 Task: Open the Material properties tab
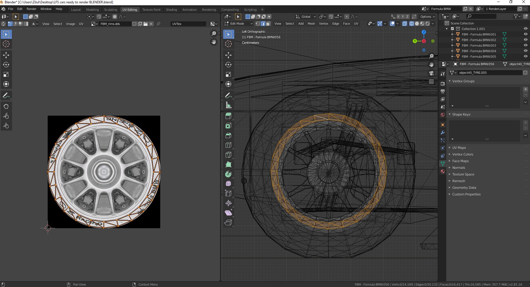(x=443, y=171)
